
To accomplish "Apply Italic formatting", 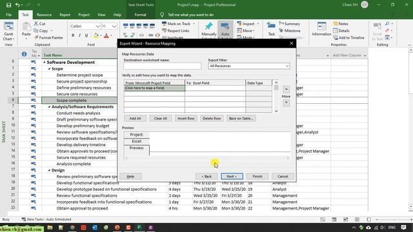I will [x=79, y=35].
